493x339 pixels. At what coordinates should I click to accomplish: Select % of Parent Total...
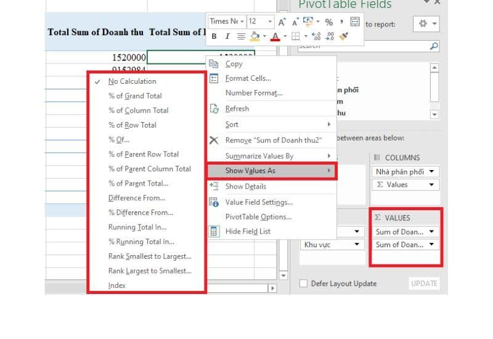pos(147,183)
